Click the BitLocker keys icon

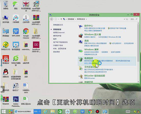pyautogui.click(x=80, y=77)
